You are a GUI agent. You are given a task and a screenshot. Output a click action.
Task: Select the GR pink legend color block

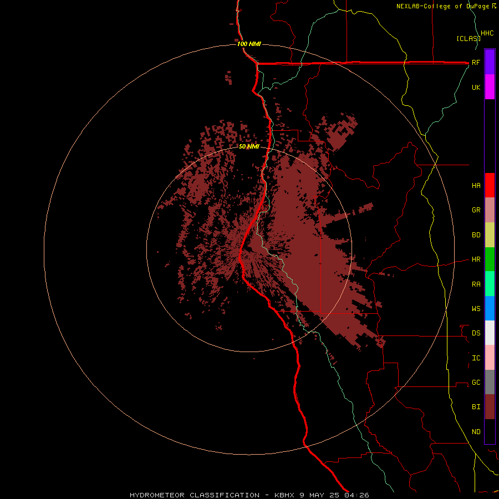[490, 210]
